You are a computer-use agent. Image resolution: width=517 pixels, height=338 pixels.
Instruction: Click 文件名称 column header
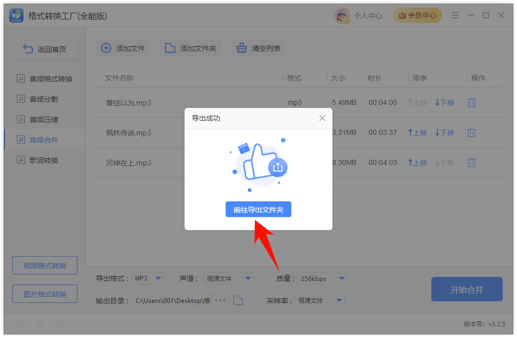(119, 78)
